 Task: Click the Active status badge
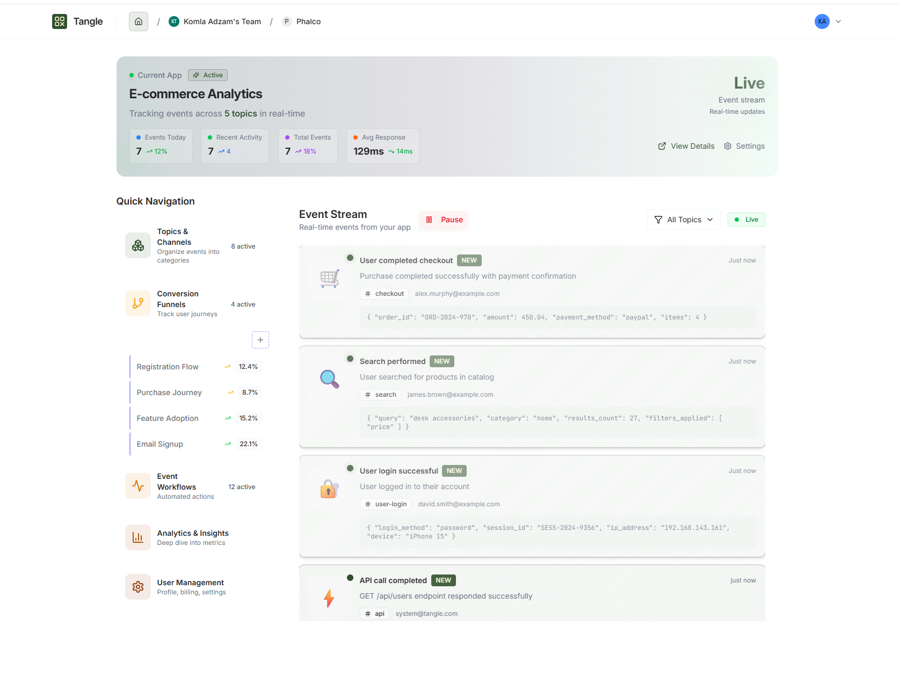[x=208, y=75]
